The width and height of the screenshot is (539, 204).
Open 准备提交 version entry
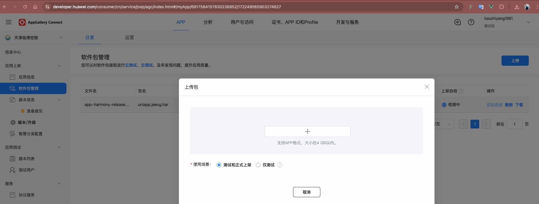click(x=34, y=111)
